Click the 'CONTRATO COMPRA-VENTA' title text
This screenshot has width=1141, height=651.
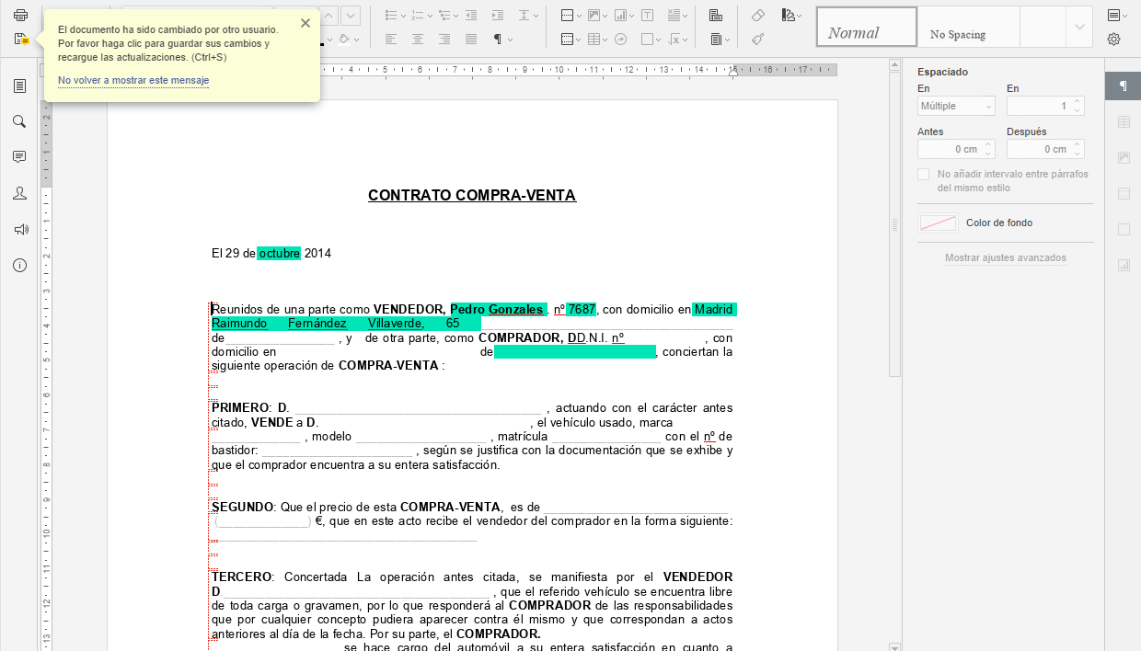[x=472, y=196]
